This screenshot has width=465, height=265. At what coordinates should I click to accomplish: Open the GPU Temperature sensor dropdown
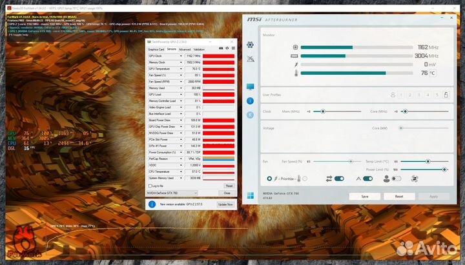(181, 69)
